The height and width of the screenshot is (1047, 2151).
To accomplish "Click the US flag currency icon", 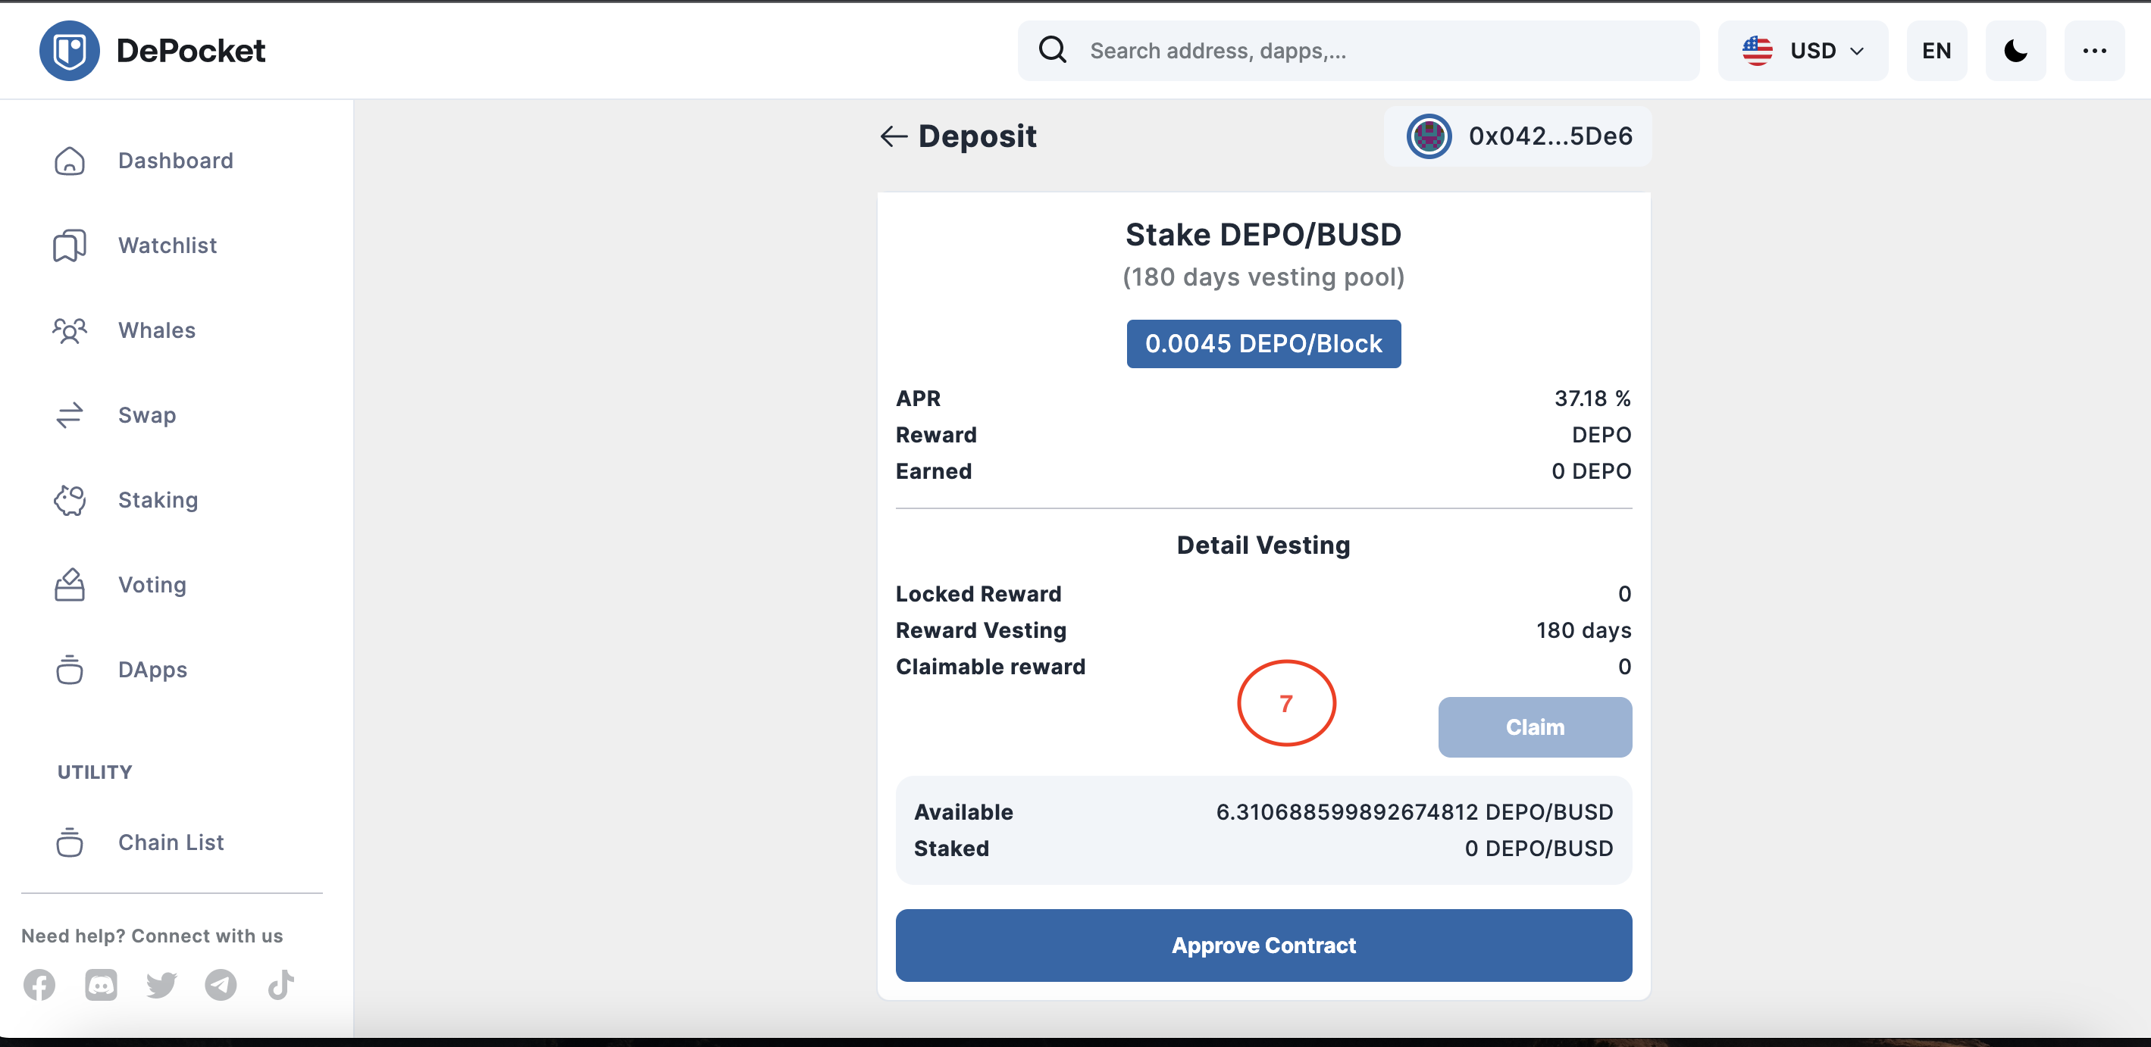I will tap(1757, 51).
